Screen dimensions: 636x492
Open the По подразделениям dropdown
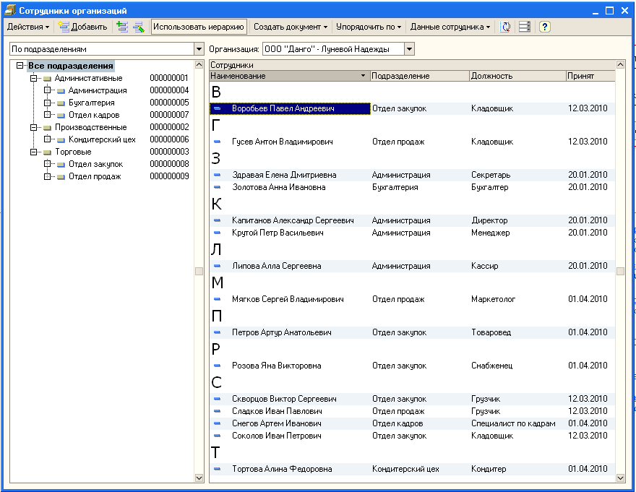pos(199,49)
